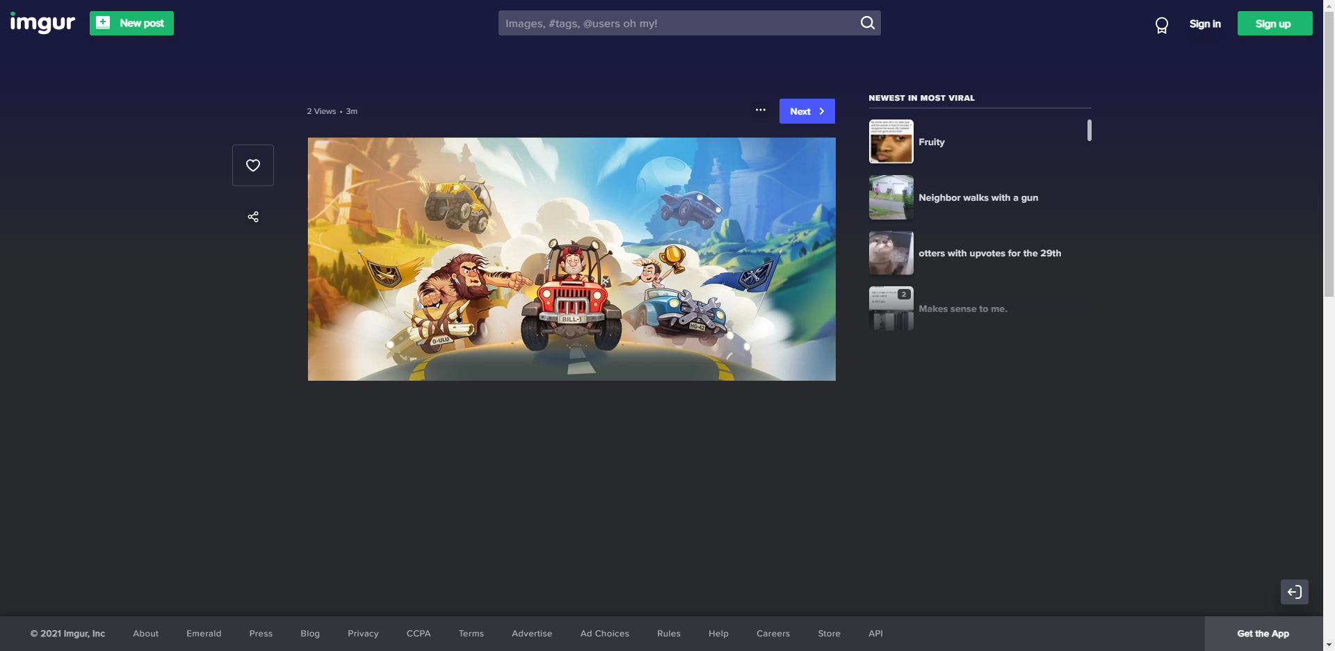Open the Fruity post thumbnail
The height and width of the screenshot is (651, 1335).
coord(891,142)
